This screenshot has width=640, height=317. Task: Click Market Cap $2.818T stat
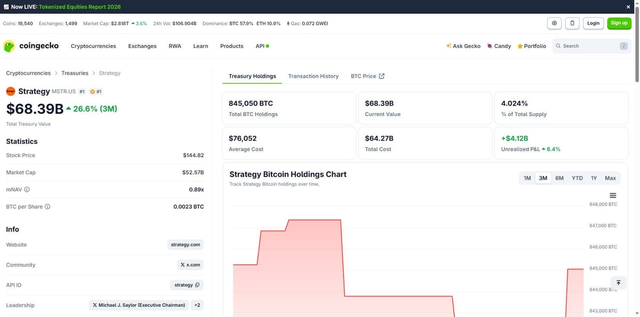(x=115, y=23)
